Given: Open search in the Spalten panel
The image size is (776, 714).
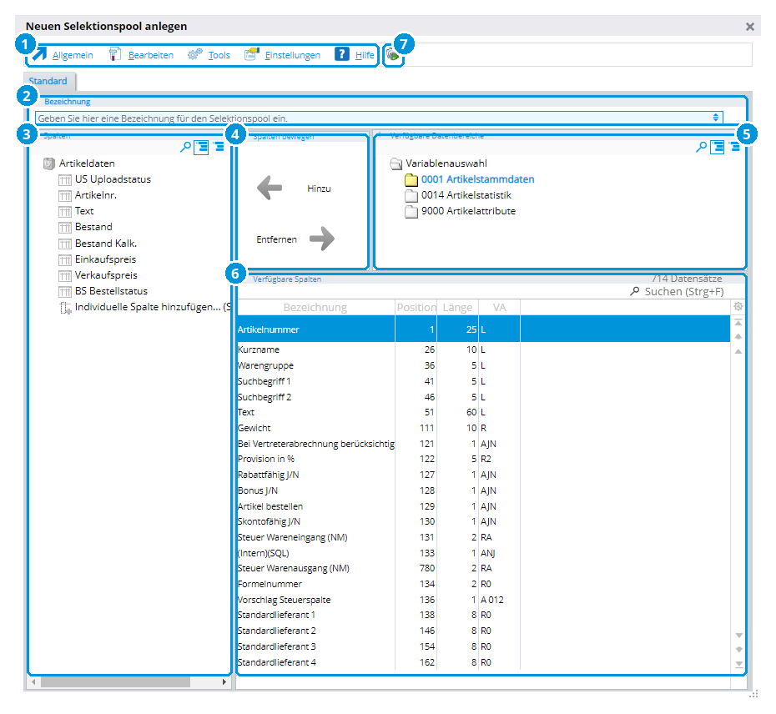Looking at the screenshot, I should tap(185, 147).
